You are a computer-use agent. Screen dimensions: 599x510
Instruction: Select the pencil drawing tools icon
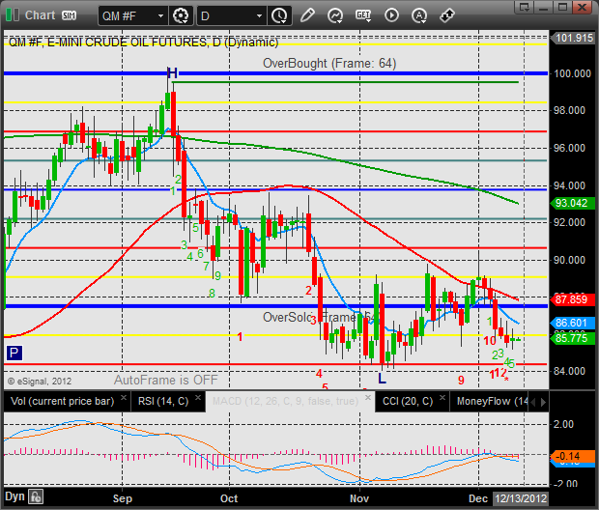pyautogui.click(x=307, y=15)
